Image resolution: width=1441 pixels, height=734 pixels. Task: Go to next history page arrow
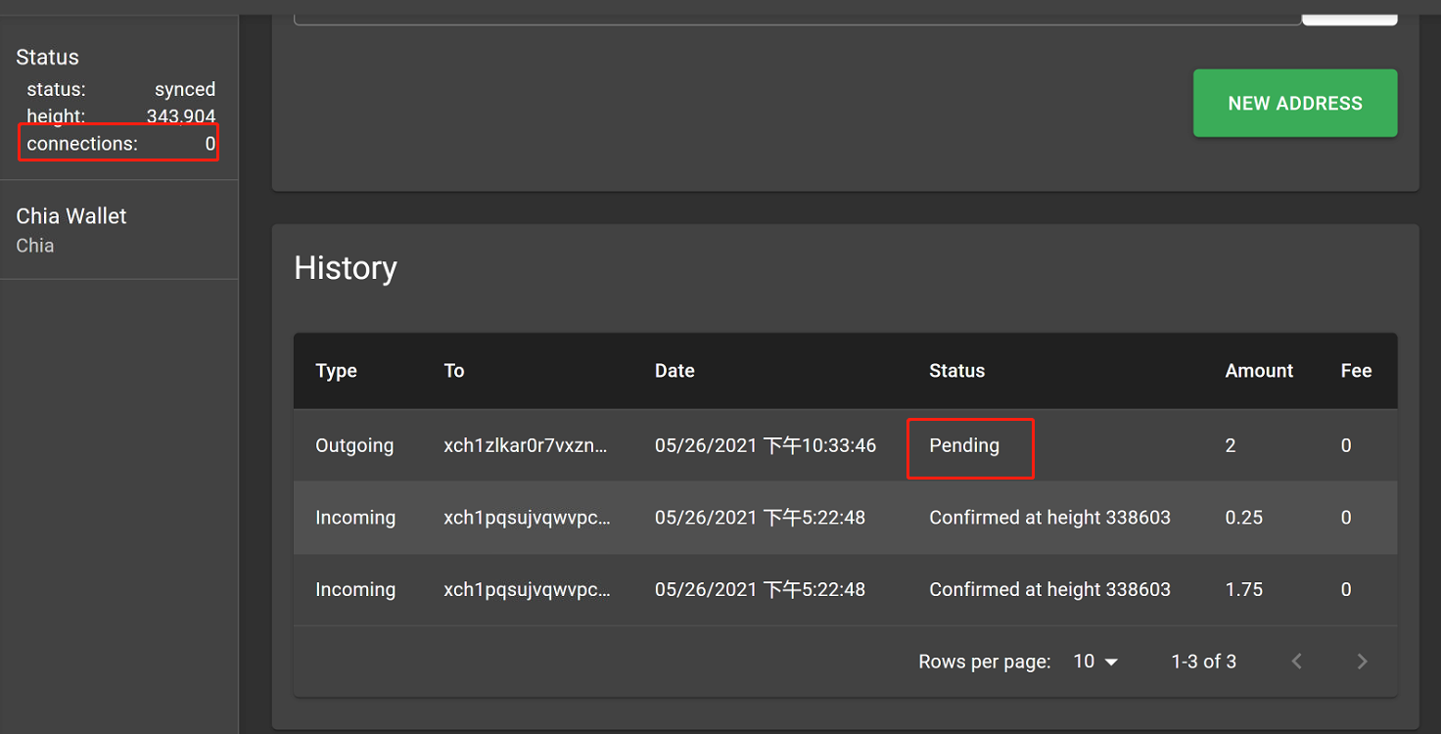tap(1362, 662)
